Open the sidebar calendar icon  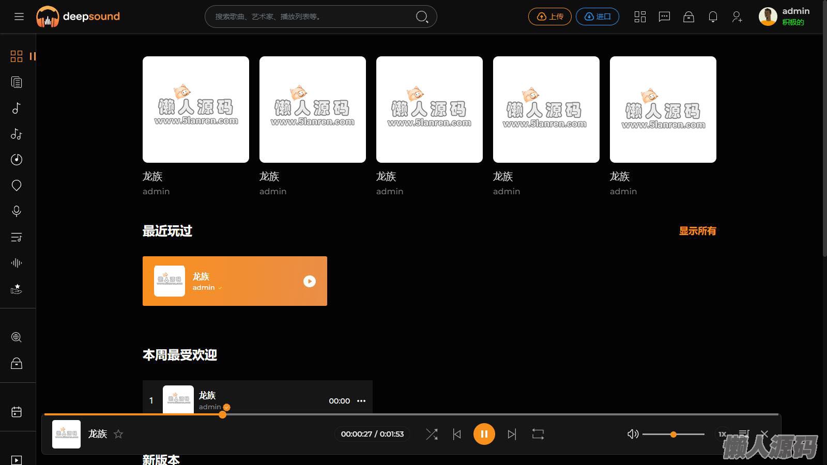point(17,412)
